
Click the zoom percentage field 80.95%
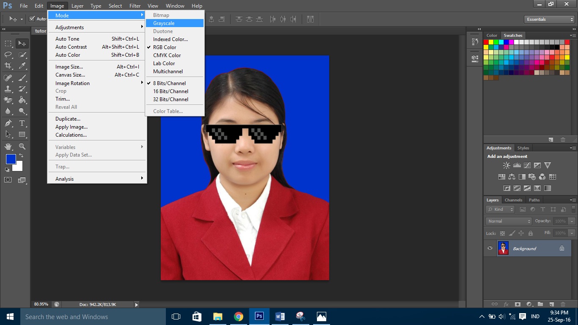(x=41, y=304)
